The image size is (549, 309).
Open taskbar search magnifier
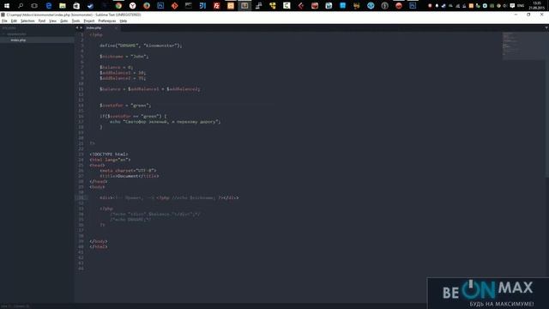click(x=21, y=6)
